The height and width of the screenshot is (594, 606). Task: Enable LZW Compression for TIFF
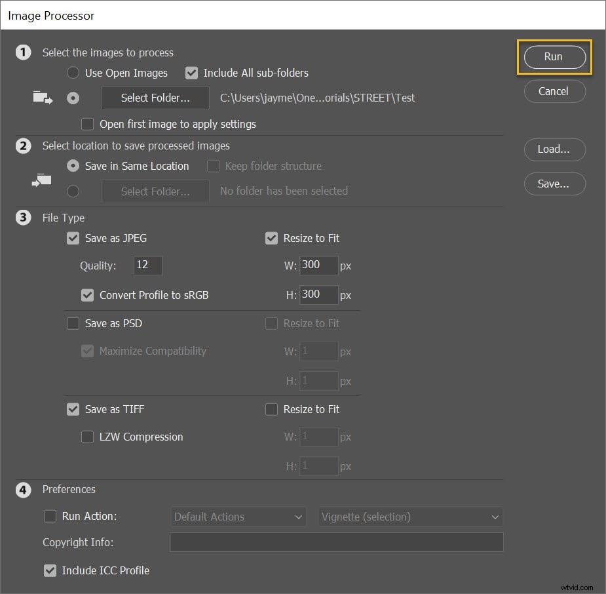click(87, 437)
